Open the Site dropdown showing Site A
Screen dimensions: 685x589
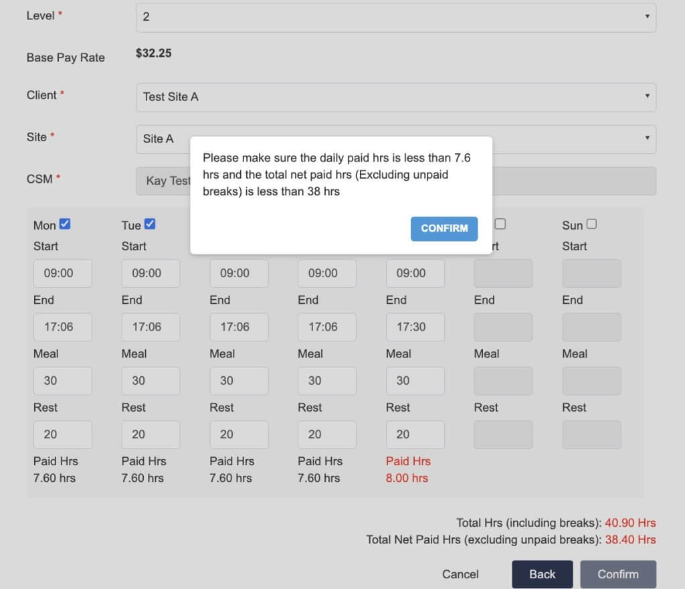(396, 139)
